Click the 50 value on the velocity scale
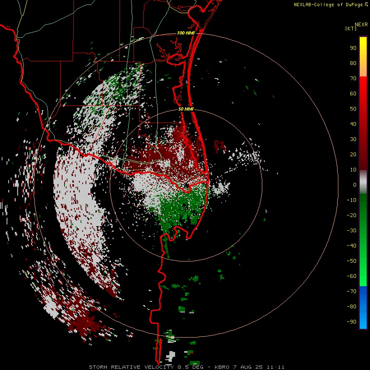This screenshot has height=370, width=370. click(x=353, y=109)
